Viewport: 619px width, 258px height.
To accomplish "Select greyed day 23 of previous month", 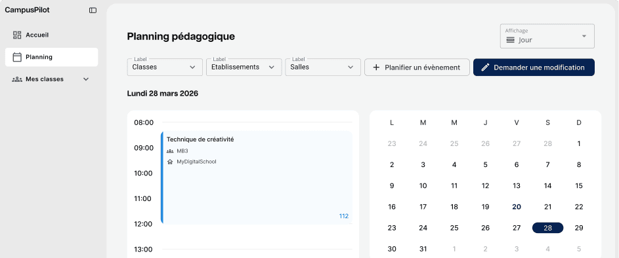I will pyautogui.click(x=392, y=144).
